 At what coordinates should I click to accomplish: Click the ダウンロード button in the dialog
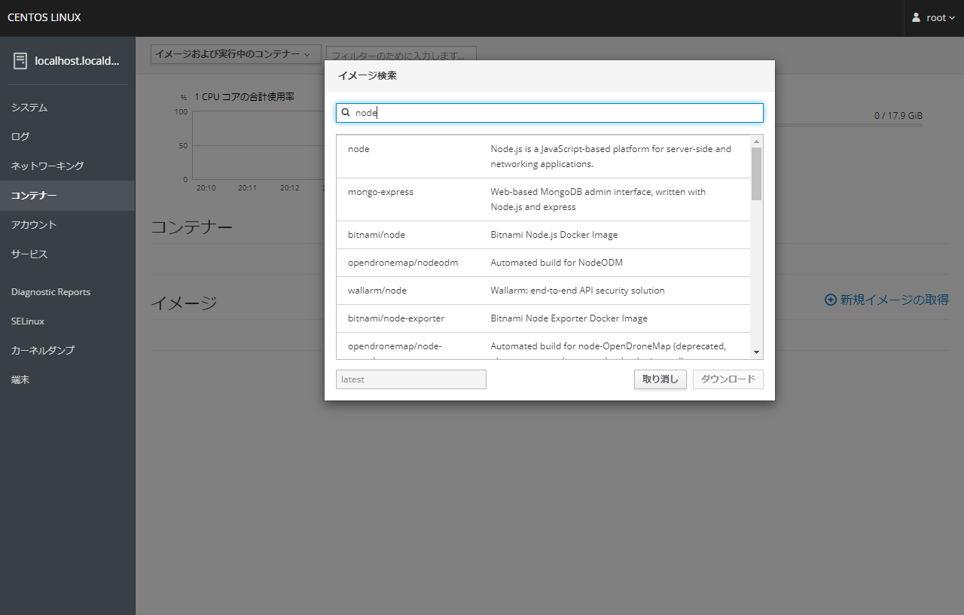728,379
